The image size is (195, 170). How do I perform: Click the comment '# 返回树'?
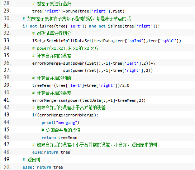coord(32,160)
